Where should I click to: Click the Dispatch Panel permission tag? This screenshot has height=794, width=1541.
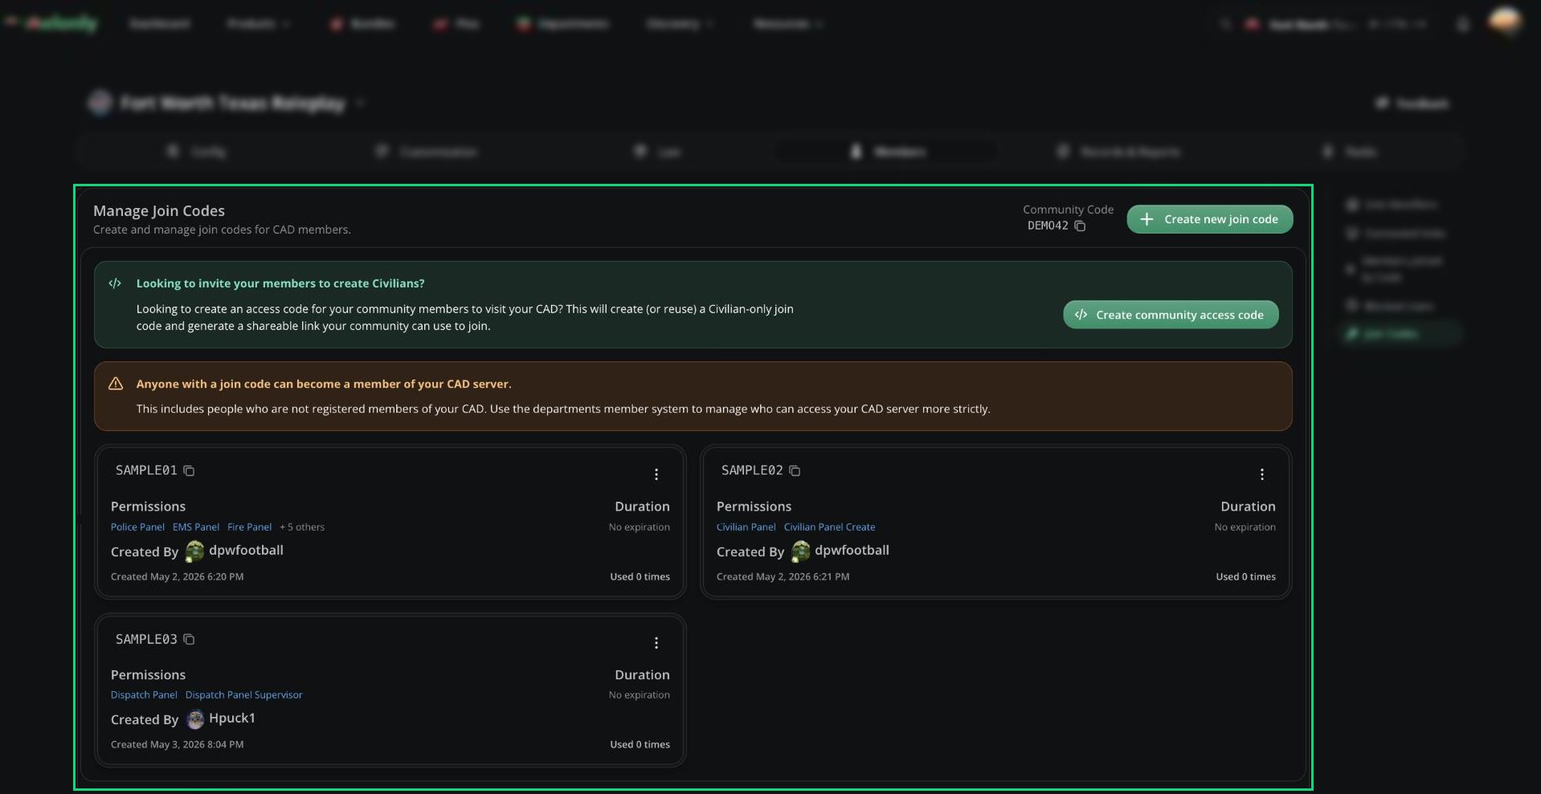pyautogui.click(x=144, y=695)
